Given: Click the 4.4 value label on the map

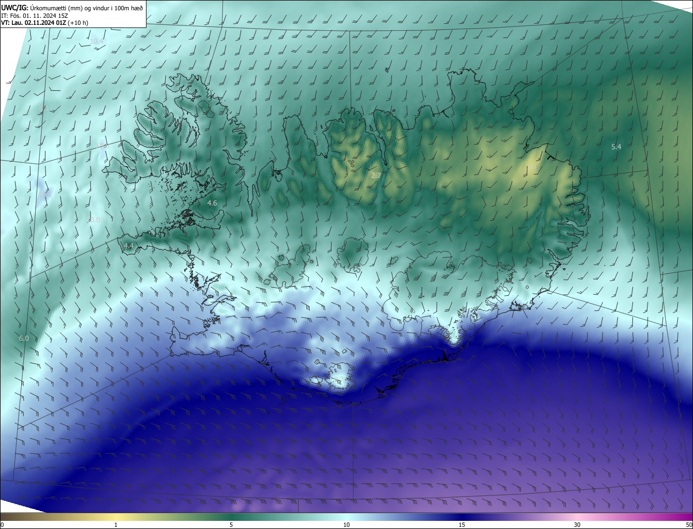Looking at the screenshot, I should (128, 246).
